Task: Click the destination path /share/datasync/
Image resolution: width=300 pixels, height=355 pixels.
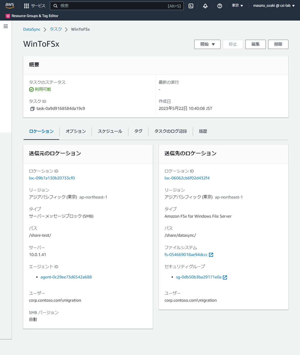Action: click(180, 235)
